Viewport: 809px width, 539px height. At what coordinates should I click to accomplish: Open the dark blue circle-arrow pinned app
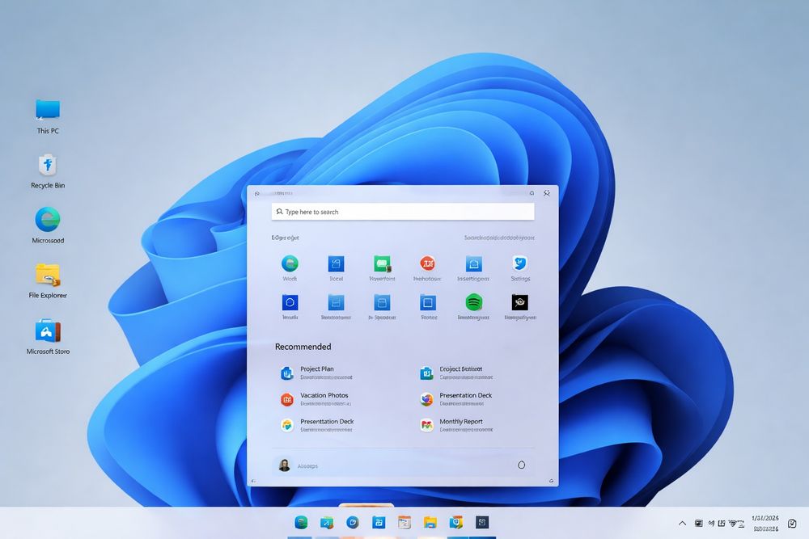tap(290, 306)
